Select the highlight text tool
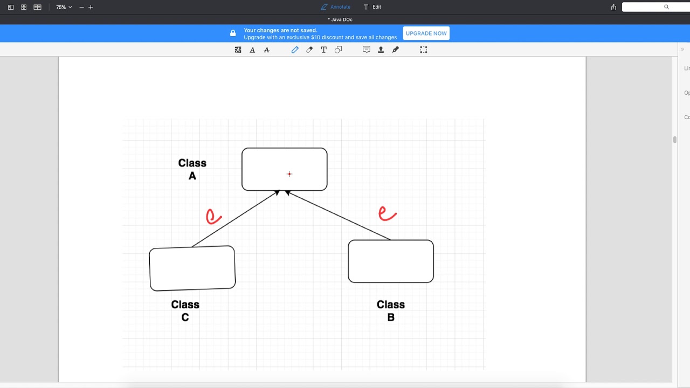This screenshot has height=388, width=690. click(x=238, y=50)
